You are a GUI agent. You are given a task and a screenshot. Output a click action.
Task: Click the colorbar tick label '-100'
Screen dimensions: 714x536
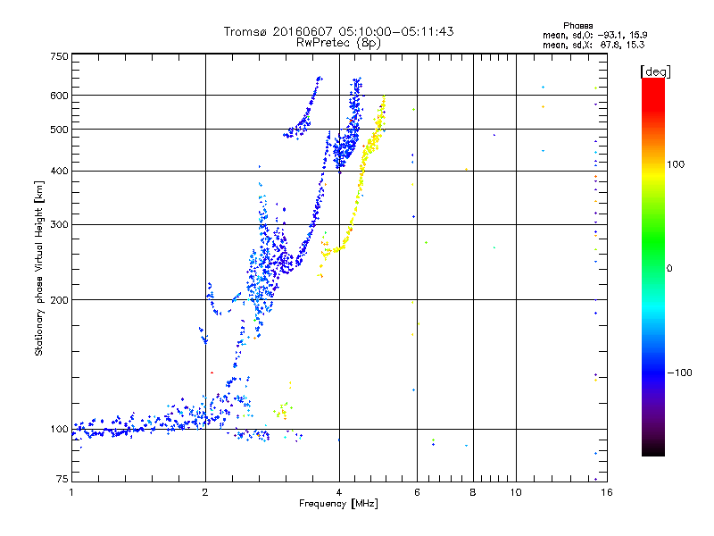(x=680, y=373)
